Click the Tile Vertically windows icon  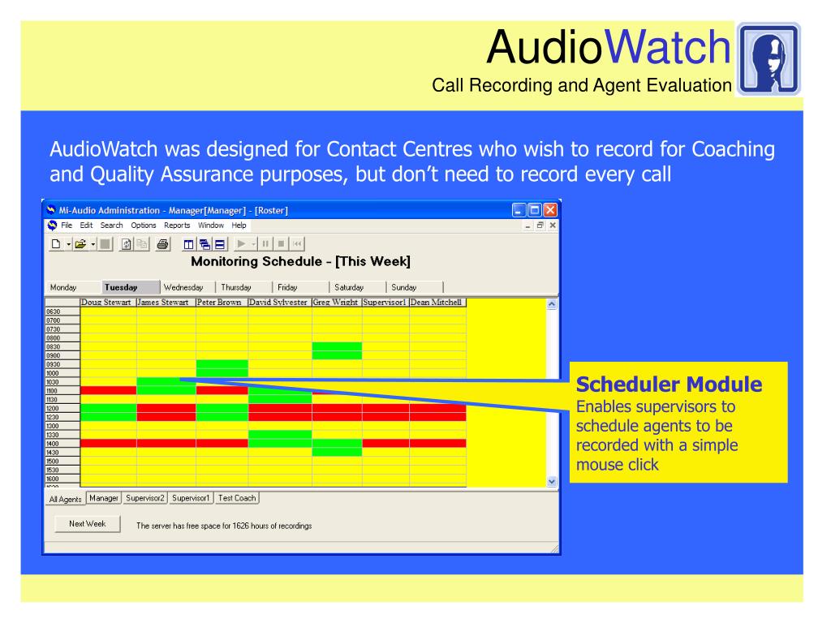point(188,243)
